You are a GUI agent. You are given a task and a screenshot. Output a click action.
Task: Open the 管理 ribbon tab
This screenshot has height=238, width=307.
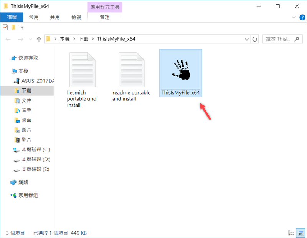coord(105,17)
